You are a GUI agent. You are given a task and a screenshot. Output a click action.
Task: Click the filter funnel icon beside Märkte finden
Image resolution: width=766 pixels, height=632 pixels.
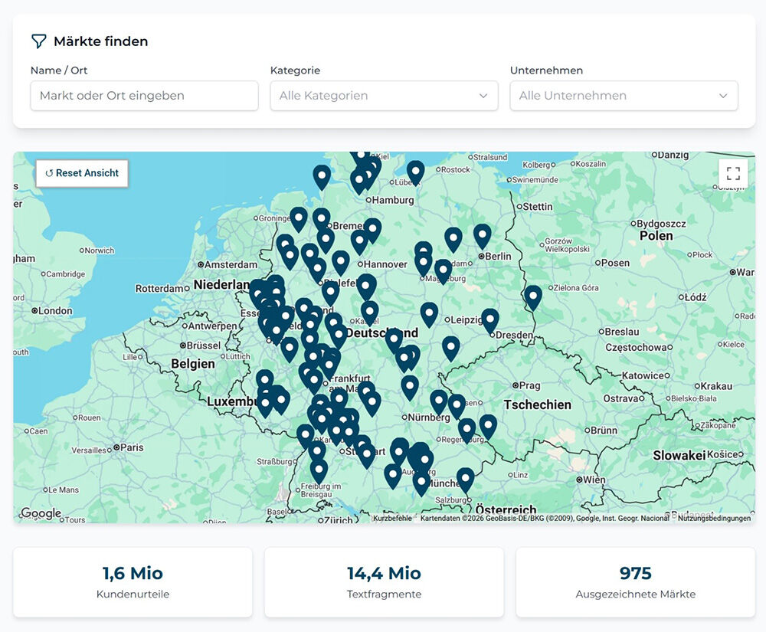tap(38, 41)
